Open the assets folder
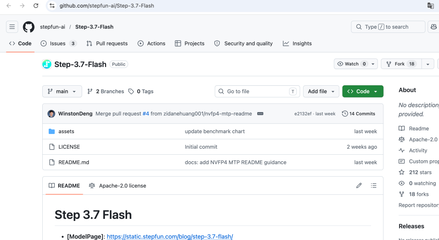The height and width of the screenshot is (240, 439). [66, 131]
